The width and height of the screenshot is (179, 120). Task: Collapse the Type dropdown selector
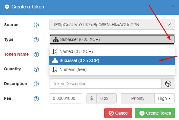click(112, 39)
